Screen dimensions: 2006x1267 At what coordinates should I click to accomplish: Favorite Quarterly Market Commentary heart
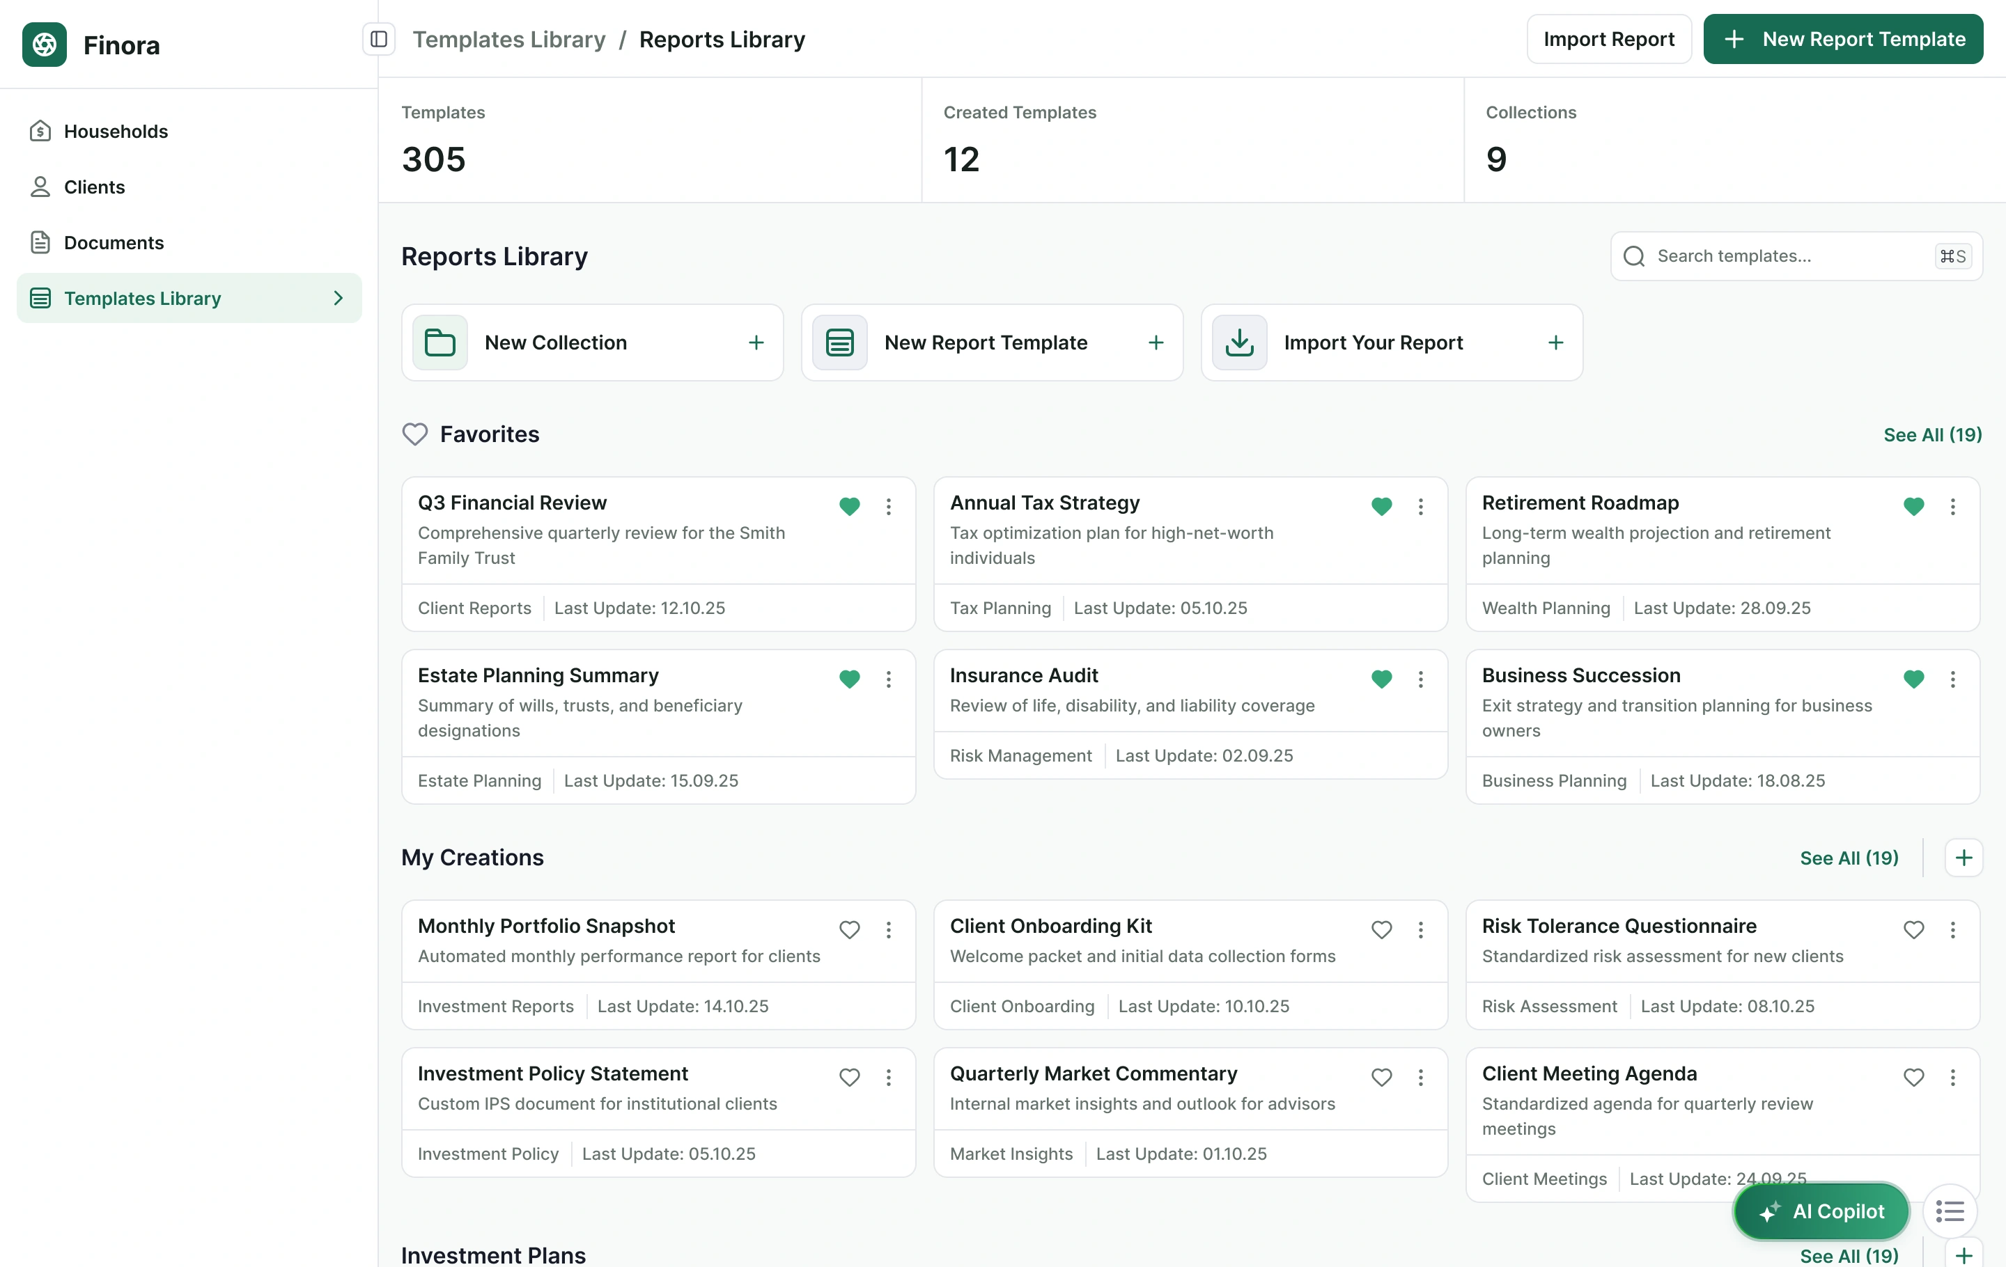pos(1381,1077)
